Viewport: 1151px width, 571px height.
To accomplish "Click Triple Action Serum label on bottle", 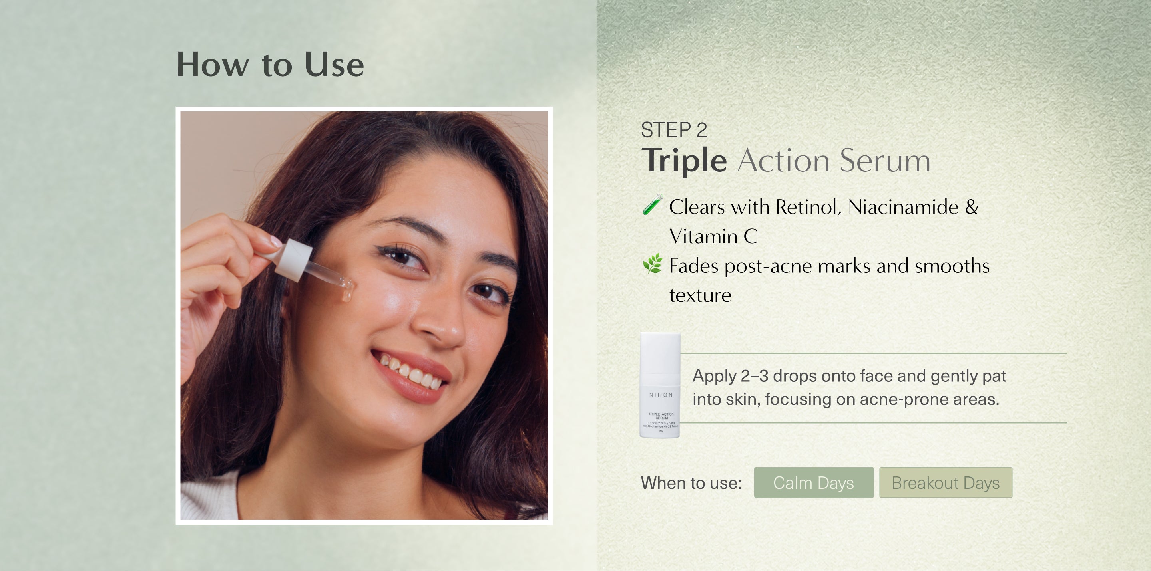I will tap(661, 416).
